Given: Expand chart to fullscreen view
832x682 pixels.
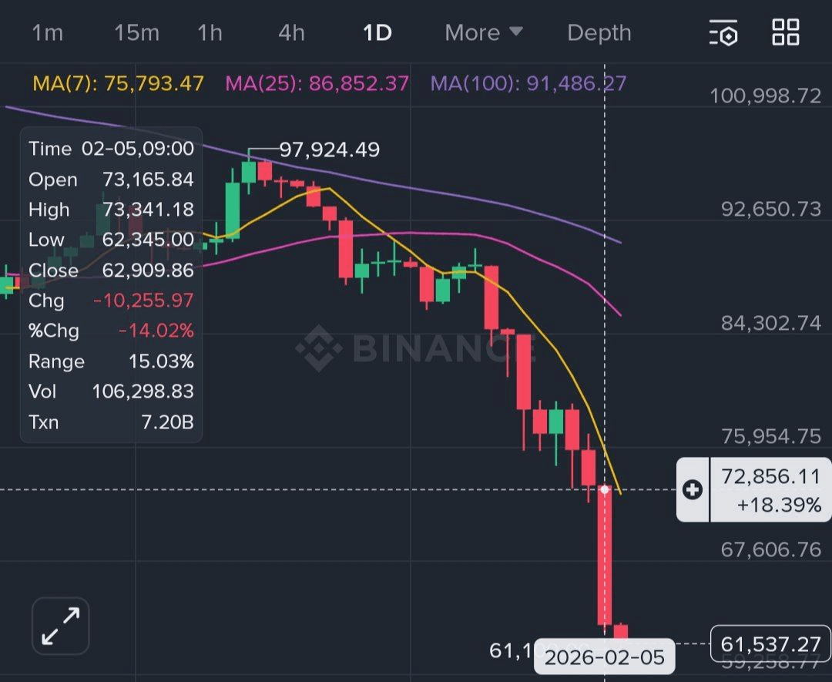Looking at the screenshot, I should [x=61, y=626].
